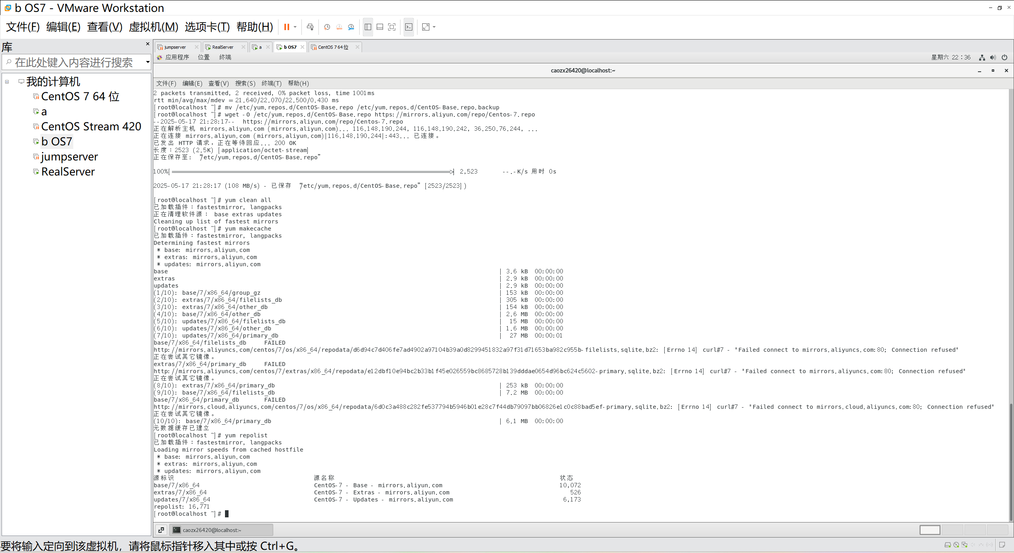Collapse the 我的计算机 tree node
The width and height of the screenshot is (1014, 553).
[x=7, y=82]
